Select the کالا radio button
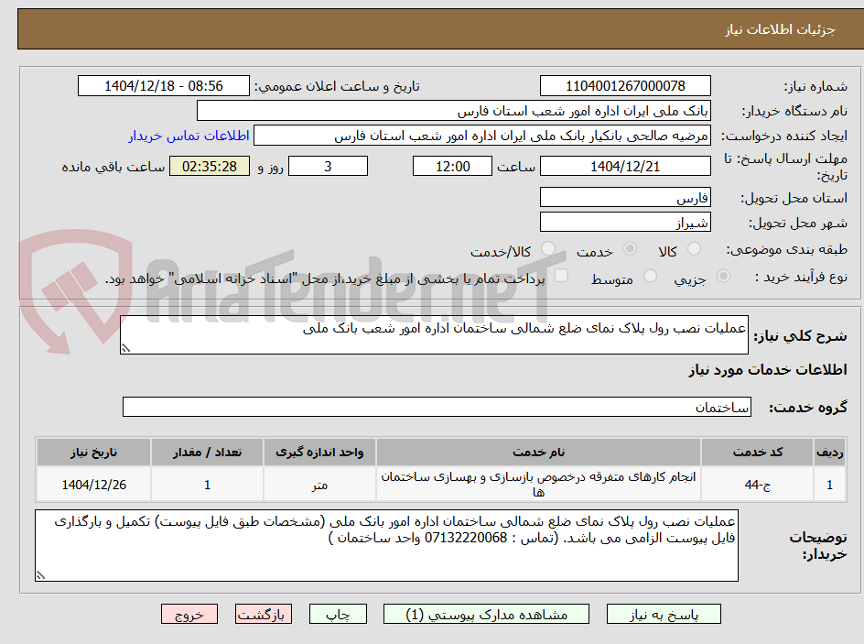Viewport: 864px width, 644px height. tap(695, 248)
